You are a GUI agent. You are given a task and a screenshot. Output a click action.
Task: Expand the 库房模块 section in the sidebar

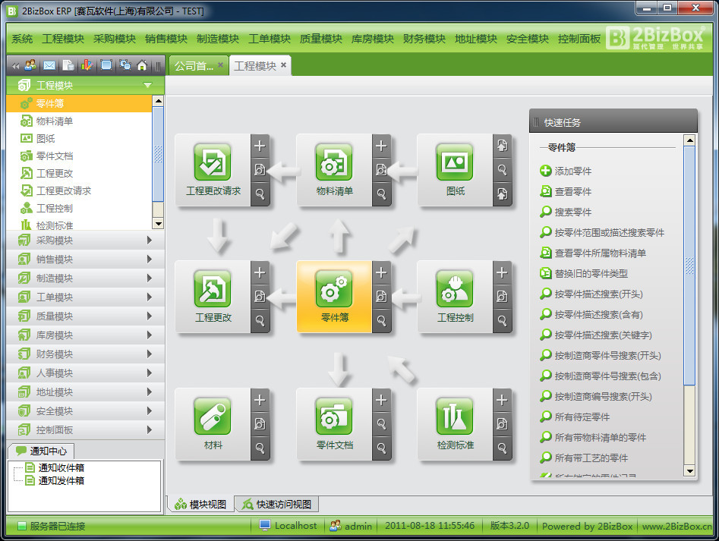86,335
